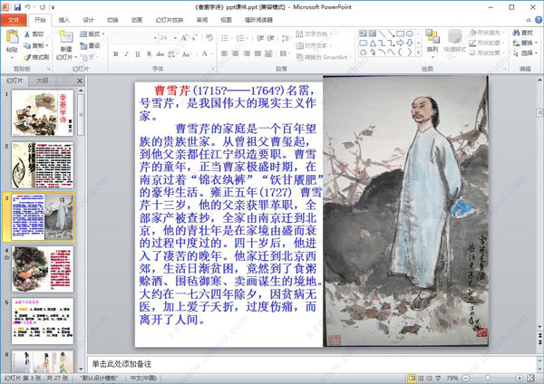Image resolution: width=544 pixels, height=384 pixels.
Task: Toggle Bold formatting
Action: [115, 53]
